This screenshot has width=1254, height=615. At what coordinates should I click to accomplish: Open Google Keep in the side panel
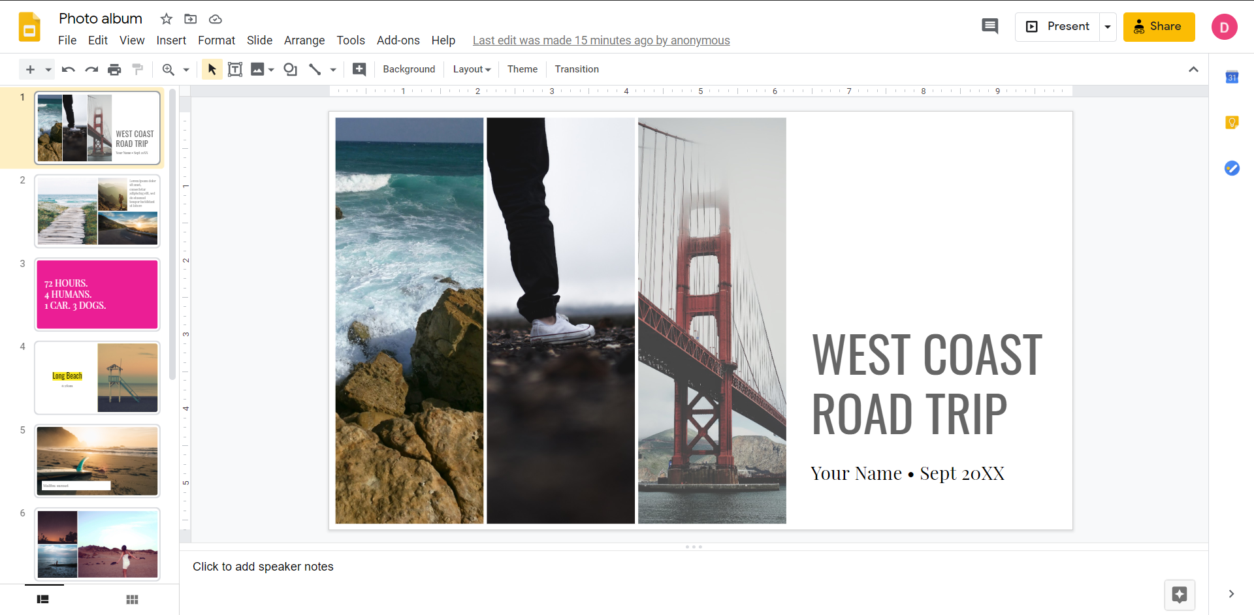[1232, 122]
